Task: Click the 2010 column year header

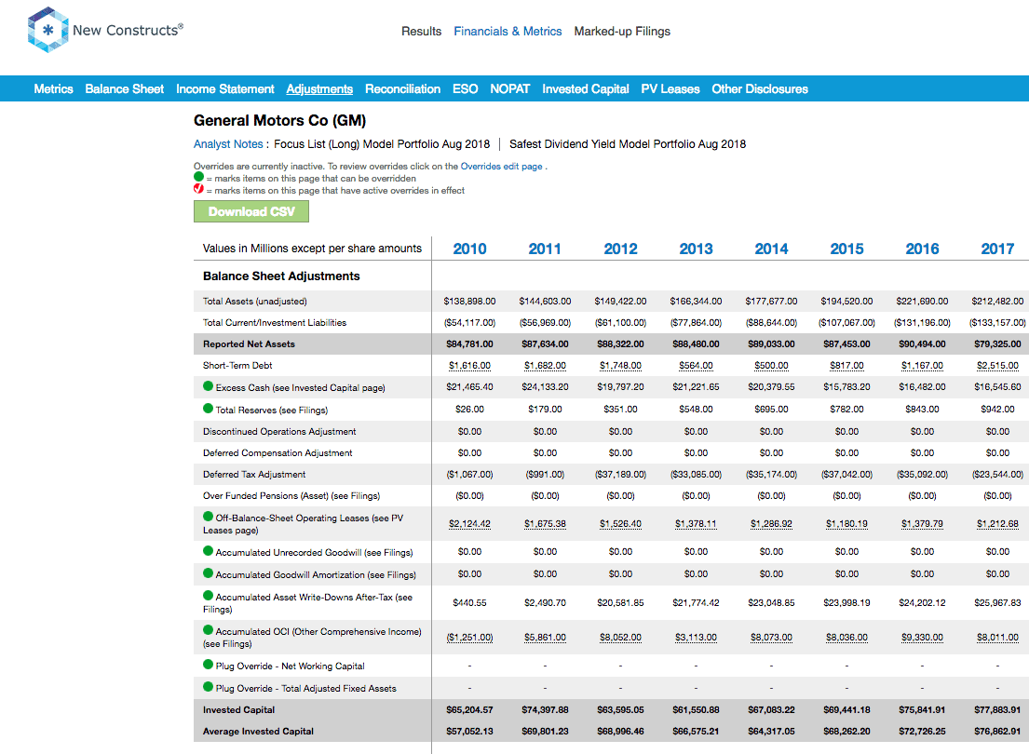Action: 470,249
